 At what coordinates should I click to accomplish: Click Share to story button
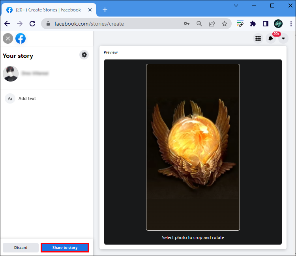(65, 248)
